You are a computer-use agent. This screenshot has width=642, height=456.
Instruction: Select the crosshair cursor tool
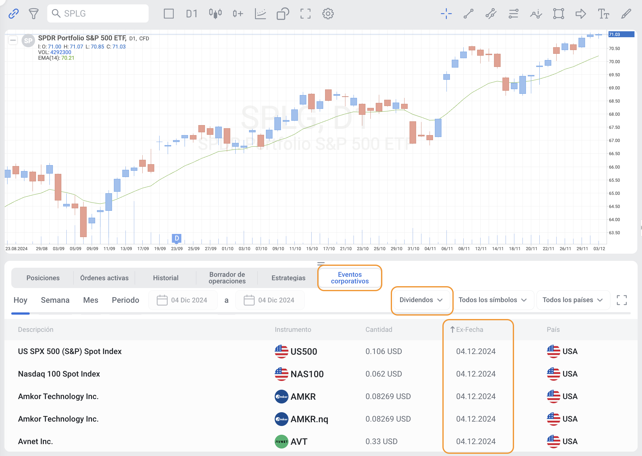click(446, 13)
